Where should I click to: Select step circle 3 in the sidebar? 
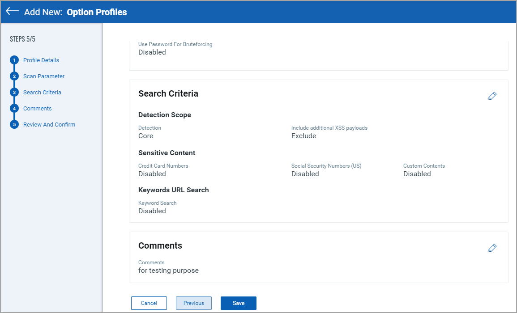click(x=14, y=92)
